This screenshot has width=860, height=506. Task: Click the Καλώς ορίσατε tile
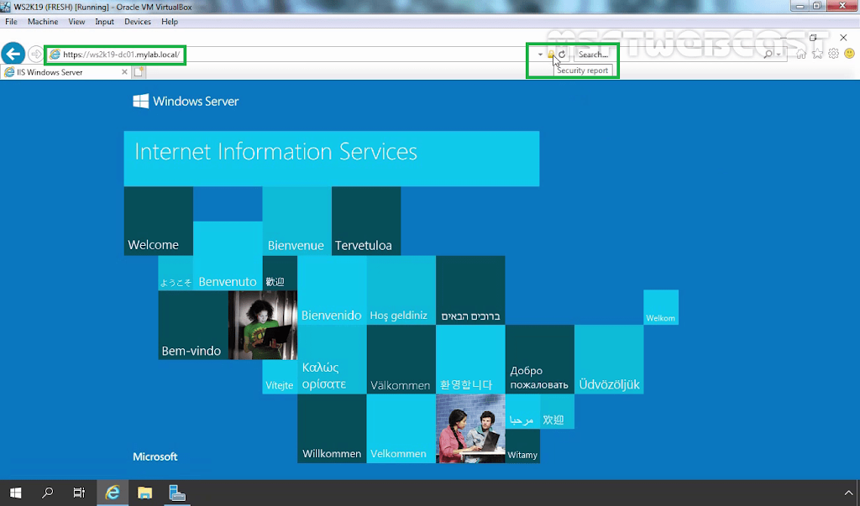332,360
